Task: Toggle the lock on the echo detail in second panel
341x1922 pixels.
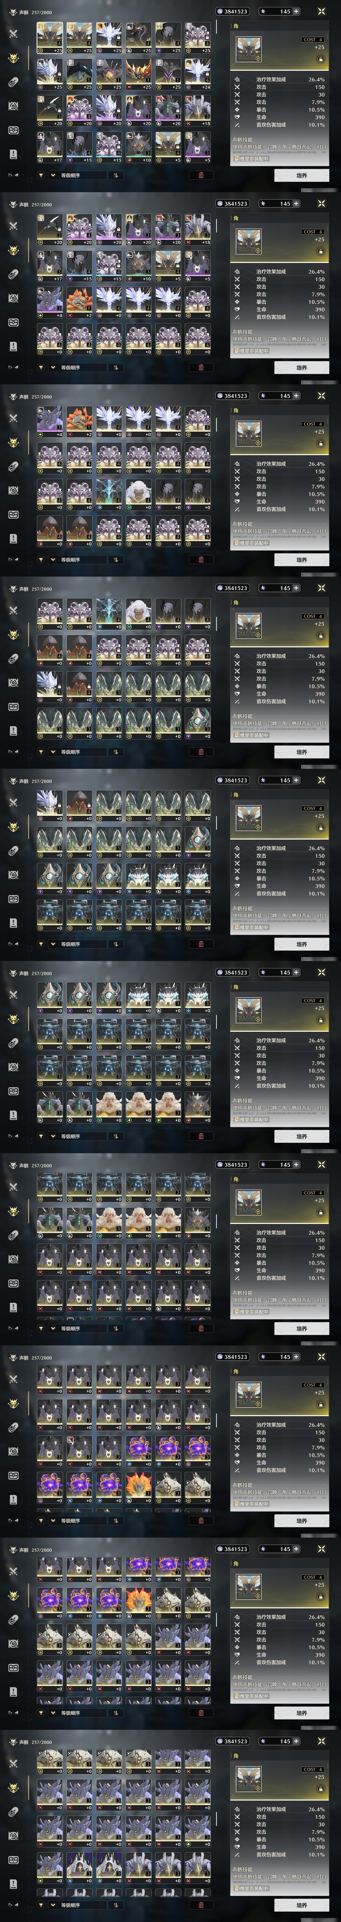Action: [321, 251]
